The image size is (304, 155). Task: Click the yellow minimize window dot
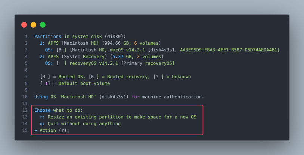tap(33, 25)
